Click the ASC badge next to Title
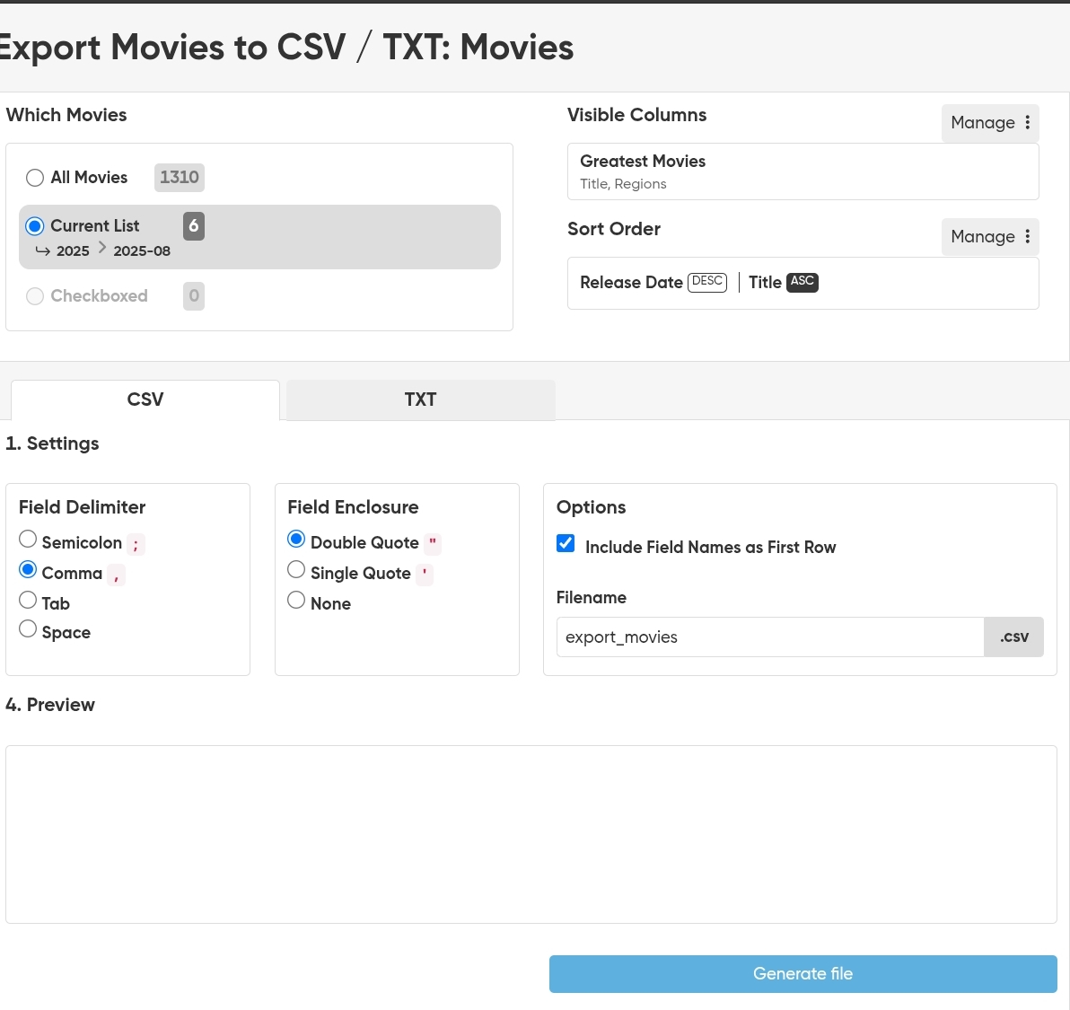 (802, 282)
